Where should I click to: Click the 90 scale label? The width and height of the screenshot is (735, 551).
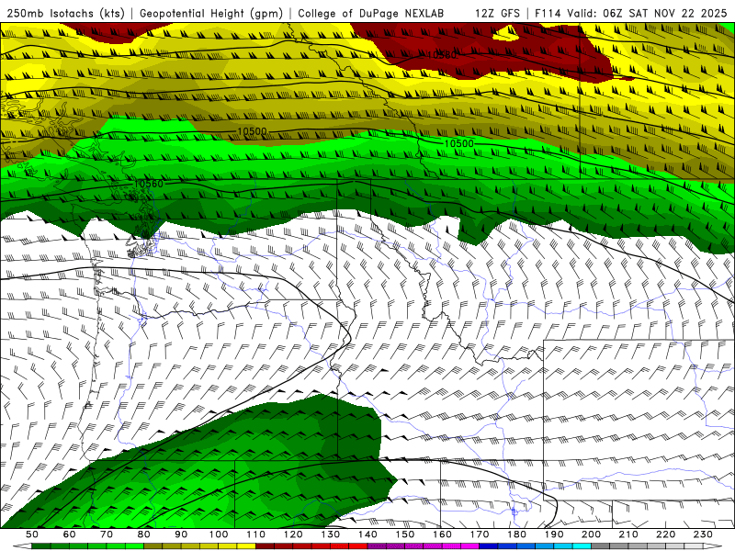(x=181, y=534)
